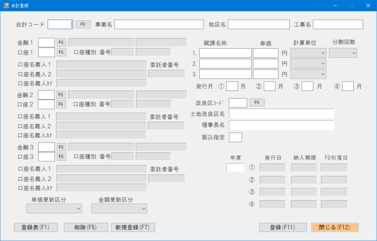Click the 登録(F11) button
This screenshot has width=377, height=241.
(282, 227)
